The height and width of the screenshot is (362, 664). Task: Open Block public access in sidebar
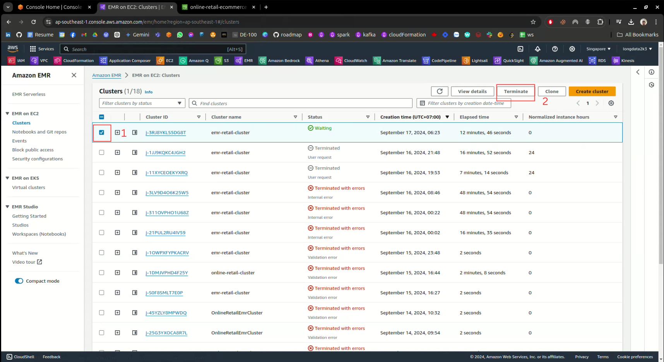coord(33,150)
